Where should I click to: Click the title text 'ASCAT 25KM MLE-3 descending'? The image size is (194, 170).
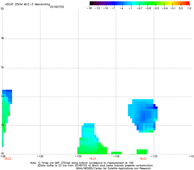28,4
